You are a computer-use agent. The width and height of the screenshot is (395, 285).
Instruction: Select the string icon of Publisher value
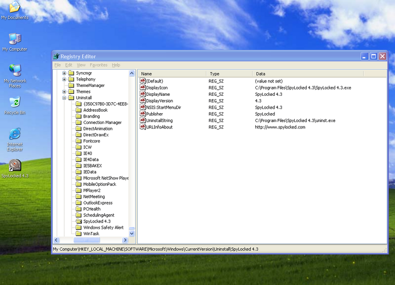143,114
